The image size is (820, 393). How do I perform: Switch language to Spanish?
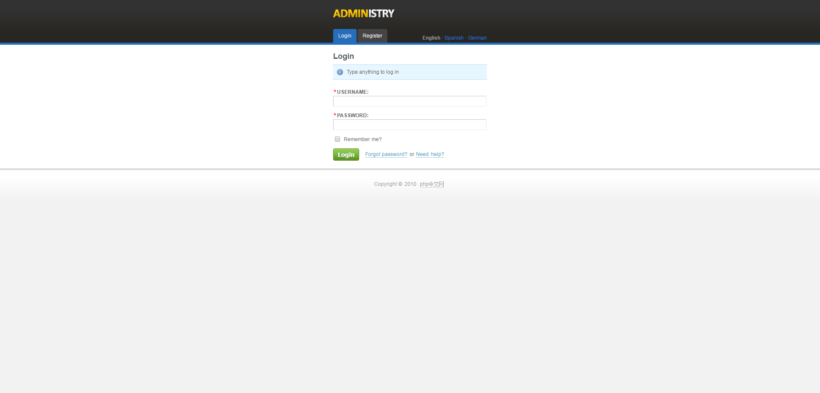coord(454,38)
